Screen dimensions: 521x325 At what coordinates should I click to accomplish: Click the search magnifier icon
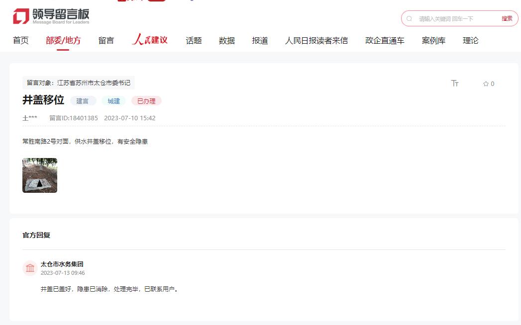click(x=410, y=19)
